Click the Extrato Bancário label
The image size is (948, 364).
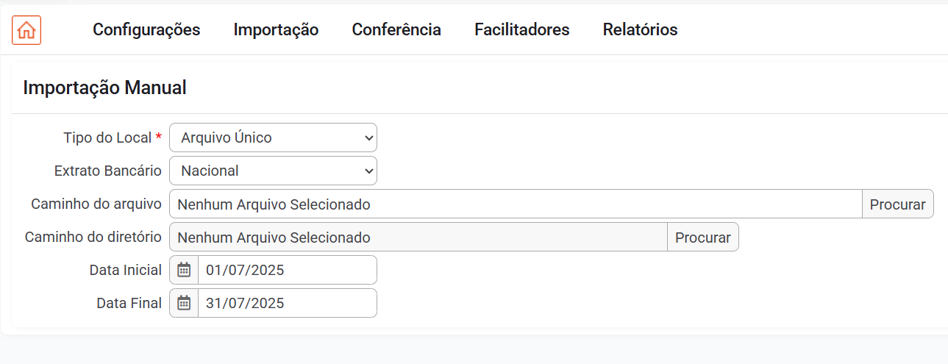tap(108, 171)
